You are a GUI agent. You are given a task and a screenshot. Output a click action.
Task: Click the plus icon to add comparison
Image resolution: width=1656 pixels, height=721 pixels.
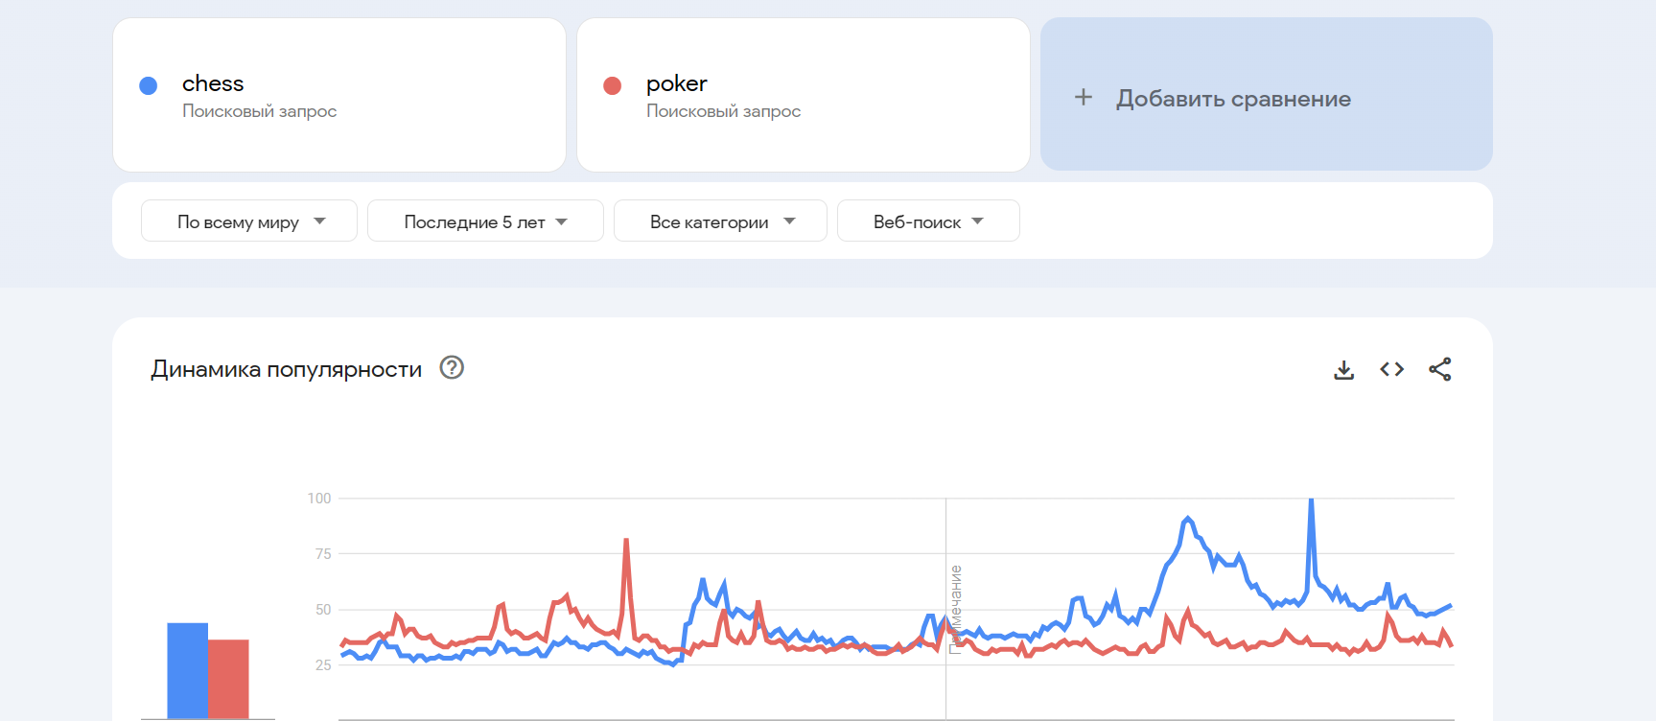click(x=1084, y=98)
